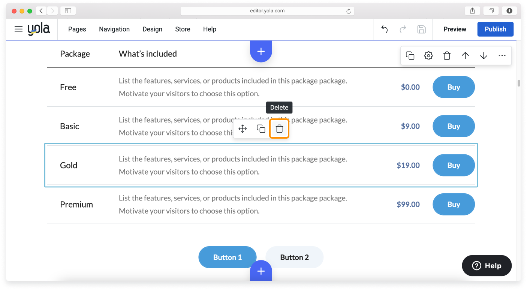The height and width of the screenshot is (290, 527).
Task: Select the move crosshair handle in the floating toolbar
Action: click(243, 129)
